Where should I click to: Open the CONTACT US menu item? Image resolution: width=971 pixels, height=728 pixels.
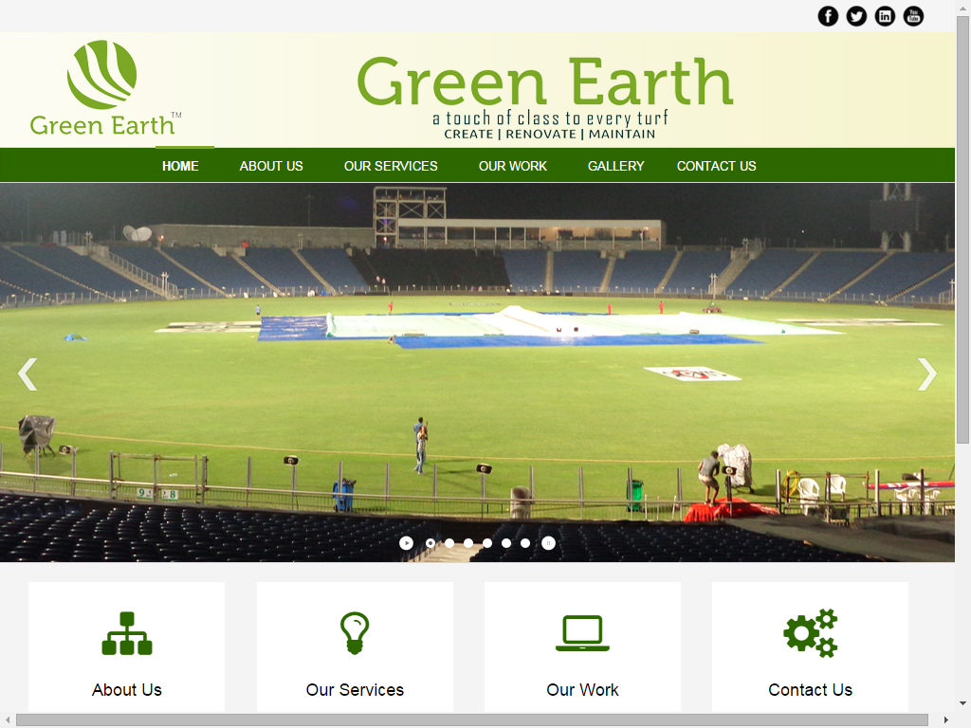click(717, 166)
